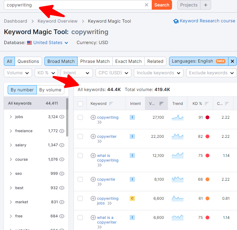Sort by CPC column sort icon
Image resolution: width=237 pixels, height=230 pixels.
coord(227,103)
